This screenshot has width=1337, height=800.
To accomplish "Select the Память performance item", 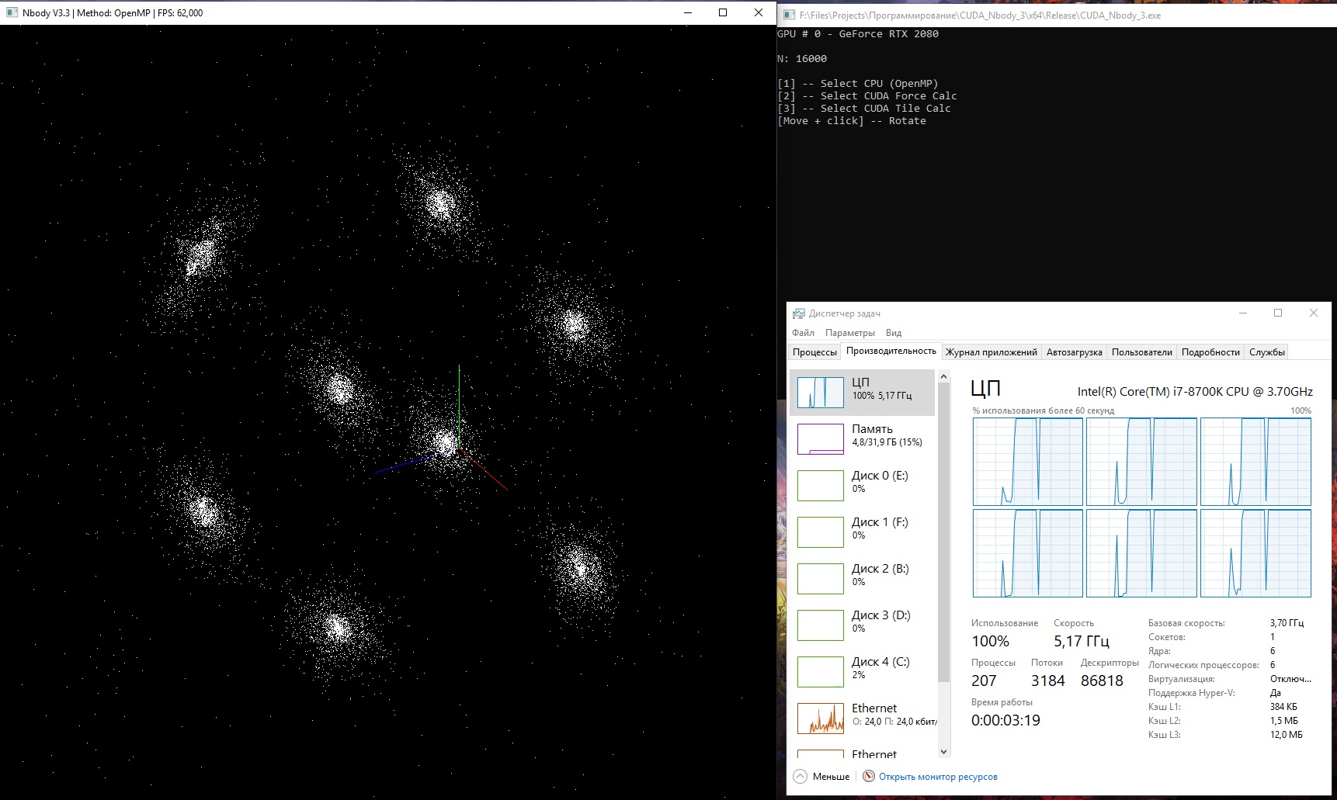I will (862, 438).
